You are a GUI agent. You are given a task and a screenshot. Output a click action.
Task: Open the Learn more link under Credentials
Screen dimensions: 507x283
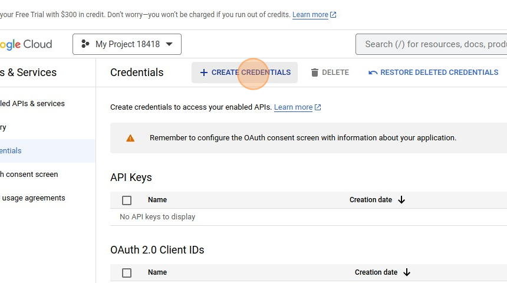[x=293, y=107]
